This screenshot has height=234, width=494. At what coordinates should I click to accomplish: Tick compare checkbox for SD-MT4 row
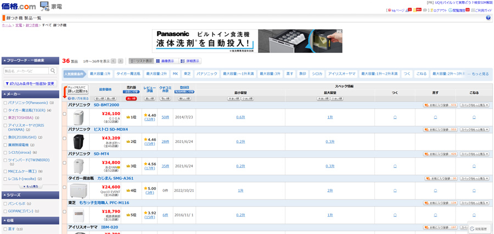tap(65, 163)
